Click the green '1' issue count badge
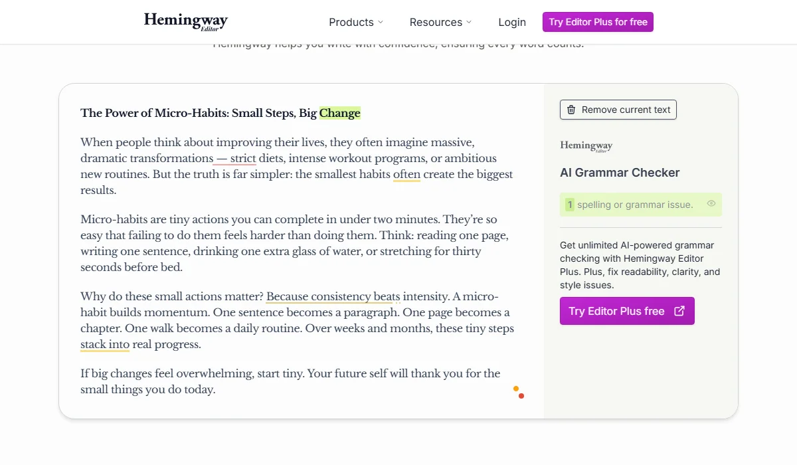The image size is (797, 465). (569, 204)
